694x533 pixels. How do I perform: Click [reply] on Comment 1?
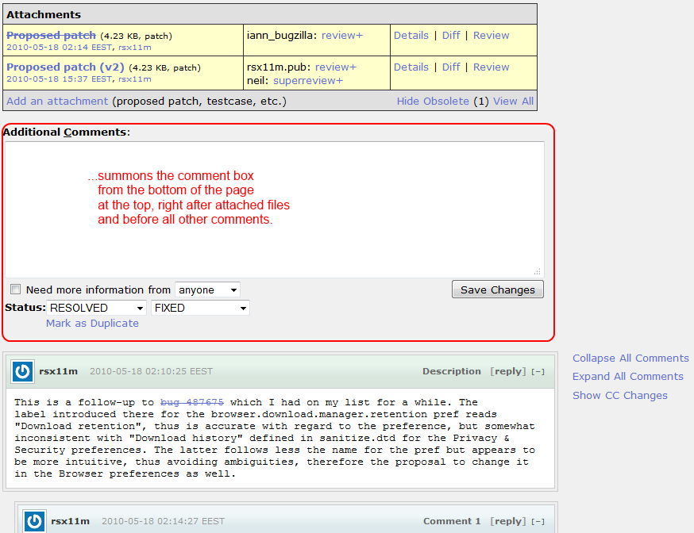[507, 521]
